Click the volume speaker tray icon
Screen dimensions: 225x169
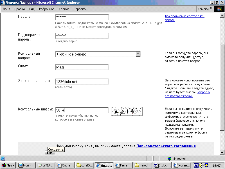201,165
